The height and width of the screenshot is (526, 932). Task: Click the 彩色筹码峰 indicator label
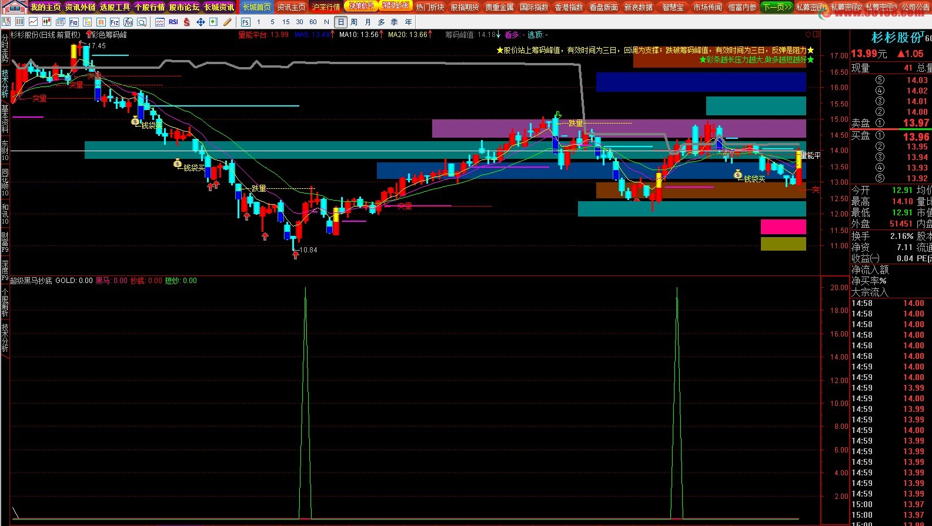click(x=109, y=35)
